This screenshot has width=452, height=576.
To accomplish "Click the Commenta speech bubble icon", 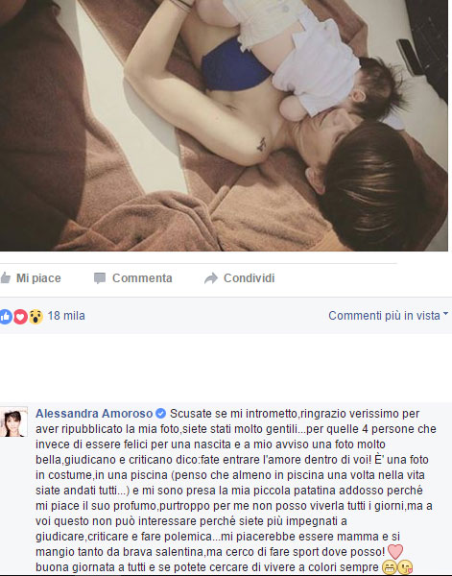I will (100, 278).
